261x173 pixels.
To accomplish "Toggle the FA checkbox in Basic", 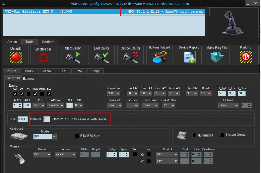I will click(x=28, y=94).
